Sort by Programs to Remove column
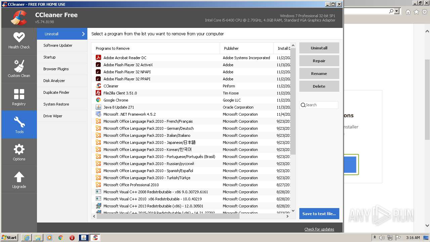The image size is (430, 242). click(156, 48)
